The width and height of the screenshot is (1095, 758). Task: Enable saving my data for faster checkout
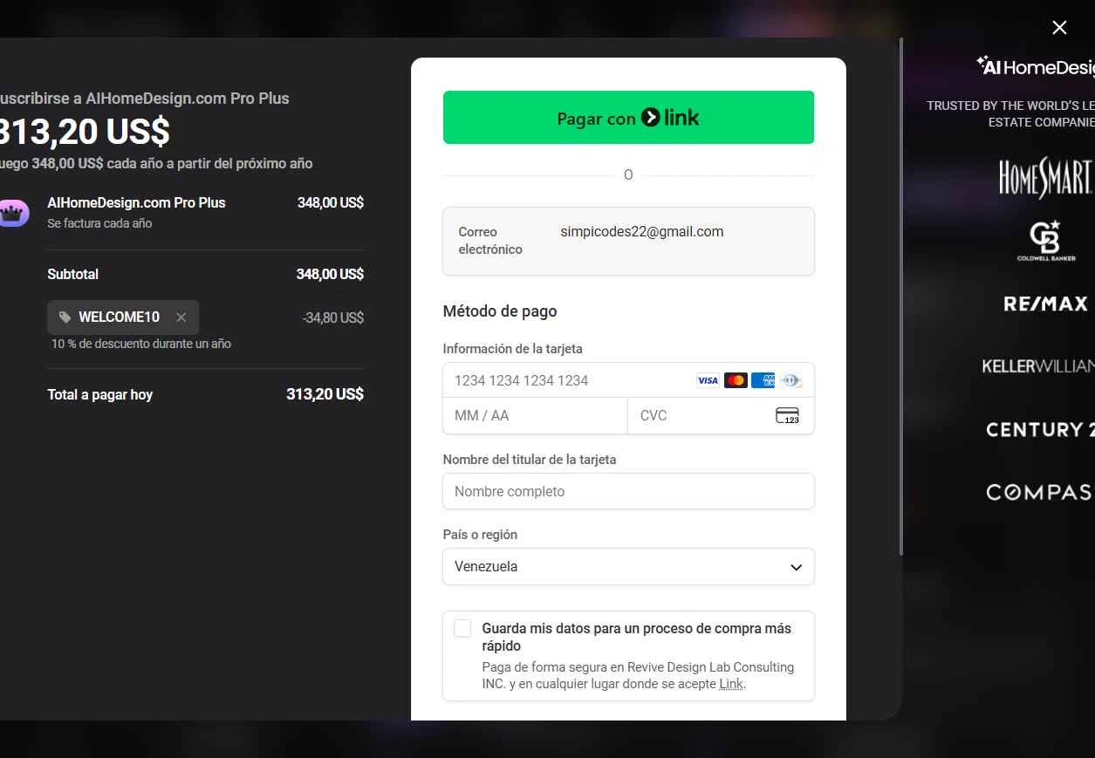coord(462,628)
